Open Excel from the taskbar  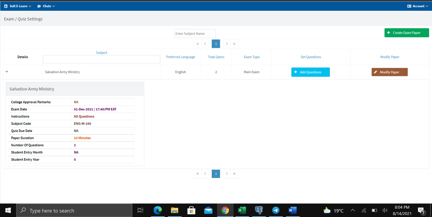click(242, 210)
